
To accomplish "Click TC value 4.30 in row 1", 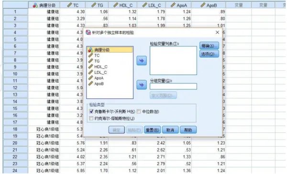I will pos(73,12).
